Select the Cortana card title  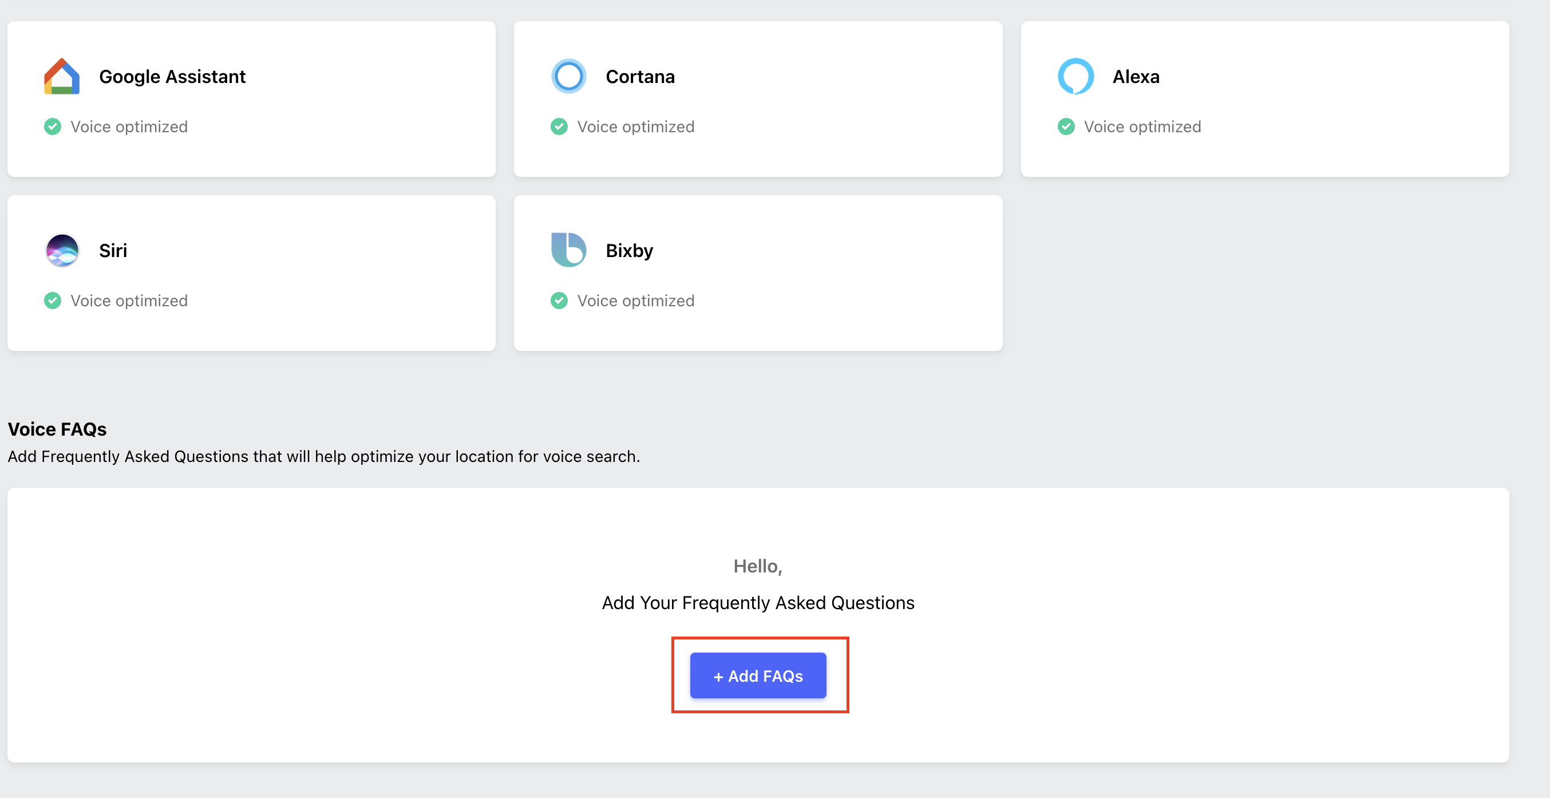(x=639, y=77)
